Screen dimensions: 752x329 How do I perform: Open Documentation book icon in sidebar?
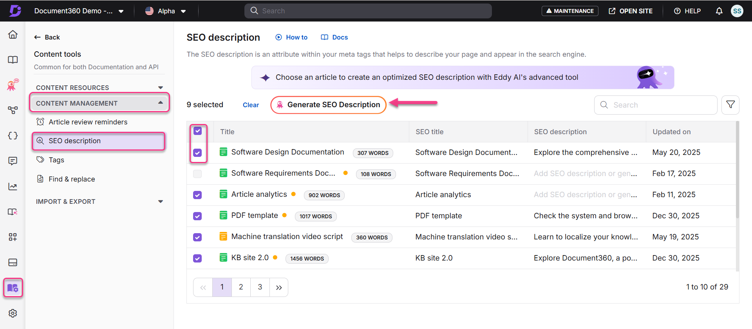click(x=13, y=60)
